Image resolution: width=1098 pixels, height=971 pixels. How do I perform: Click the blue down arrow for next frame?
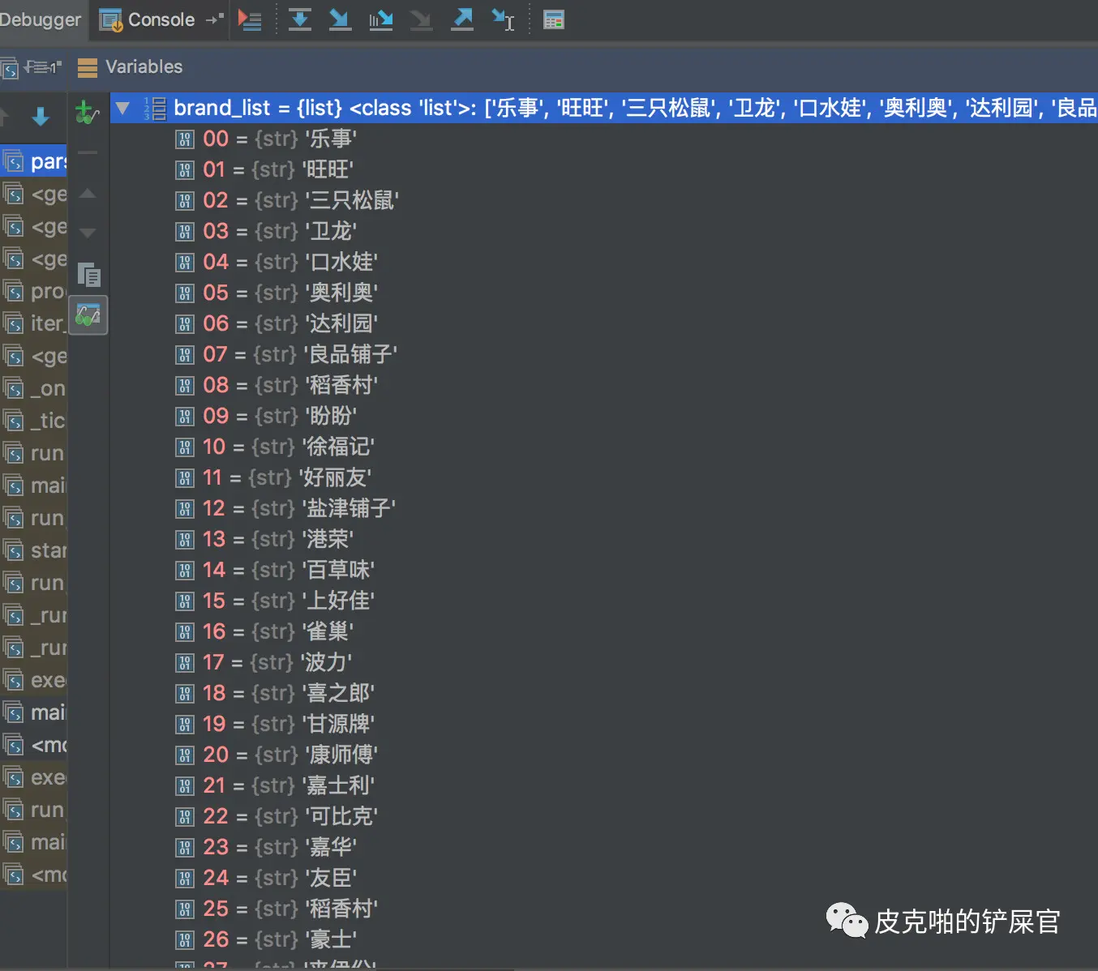coord(41,117)
